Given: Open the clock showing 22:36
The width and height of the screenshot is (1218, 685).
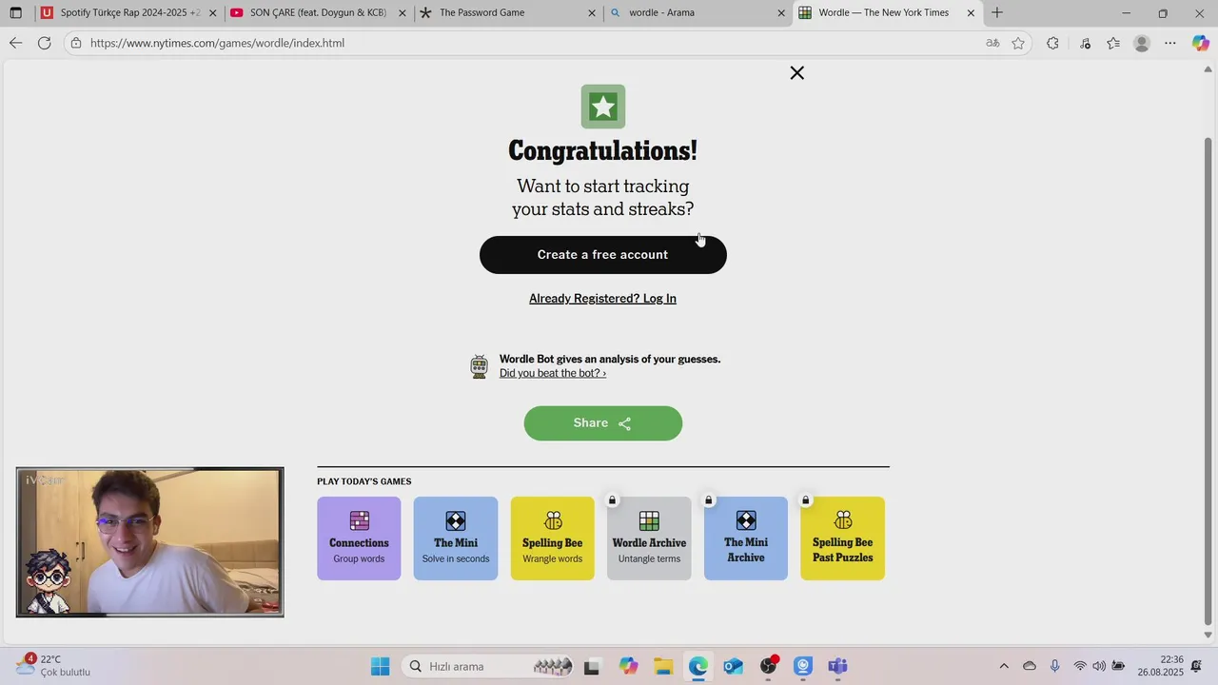Looking at the screenshot, I should click(x=1160, y=666).
